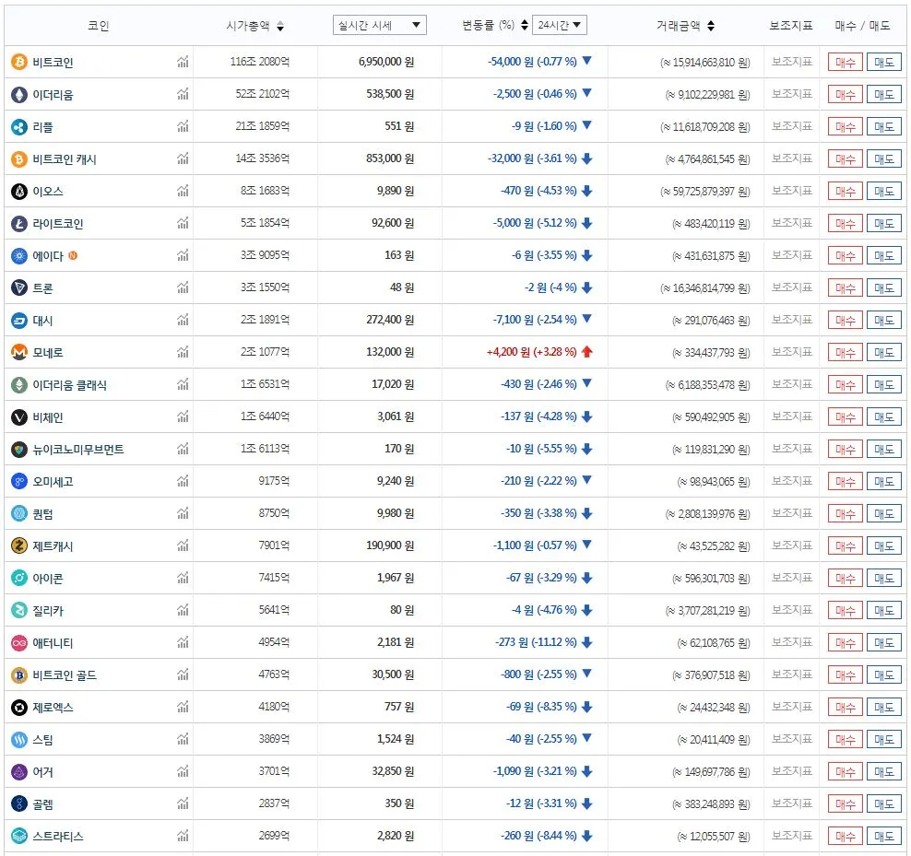Click the Golem (골렘) coin logo

(x=19, y=803)
